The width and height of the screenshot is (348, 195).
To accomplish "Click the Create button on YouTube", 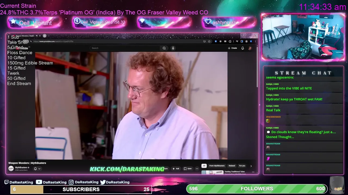I will [x=232, y=48].
